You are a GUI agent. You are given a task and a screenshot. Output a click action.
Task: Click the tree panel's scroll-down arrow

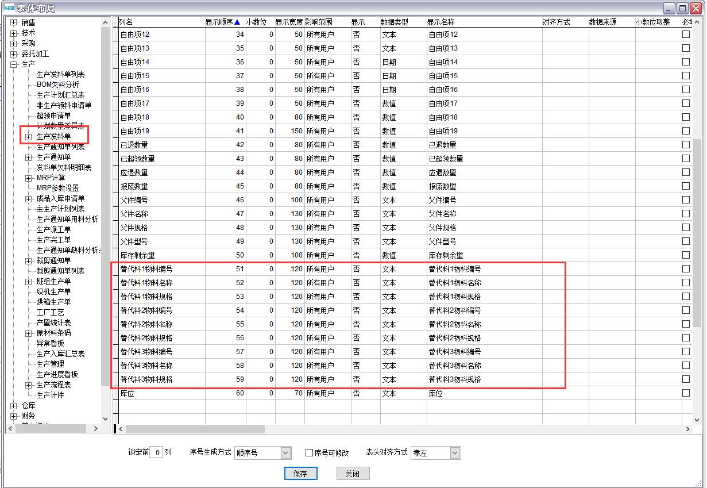tap(105, 419)
